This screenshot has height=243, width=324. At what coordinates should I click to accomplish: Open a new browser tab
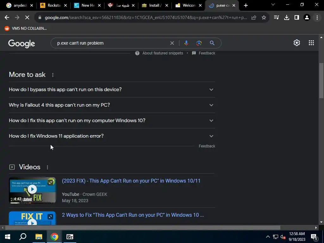[x=246, y=5]
